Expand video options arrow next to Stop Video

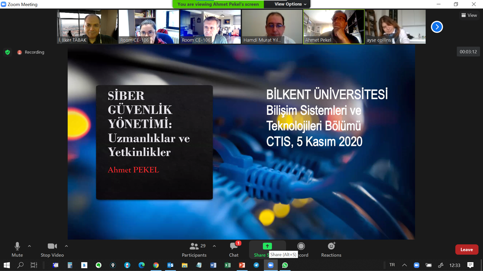coord(66,246)
